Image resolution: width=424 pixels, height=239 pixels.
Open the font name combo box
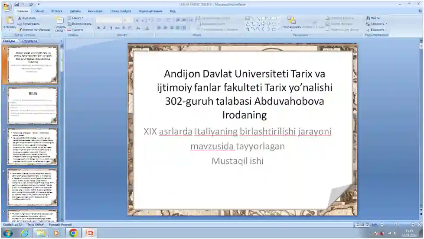[x=109, y=20]
